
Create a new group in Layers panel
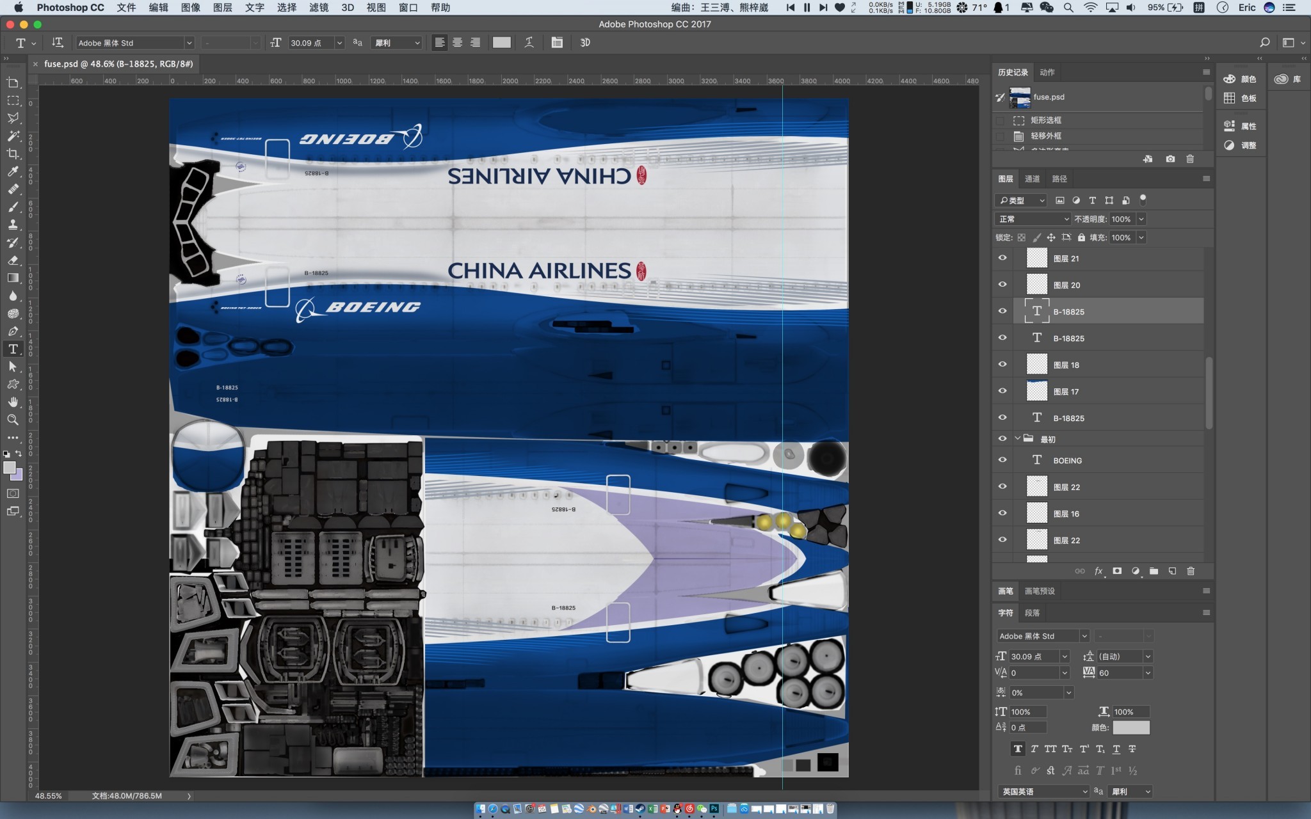point(1154,571)
